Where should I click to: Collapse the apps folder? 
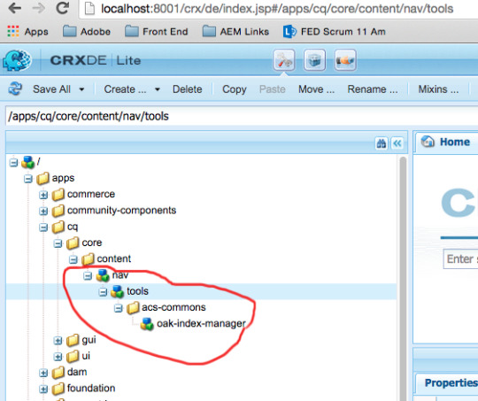[x=28, y=179]
